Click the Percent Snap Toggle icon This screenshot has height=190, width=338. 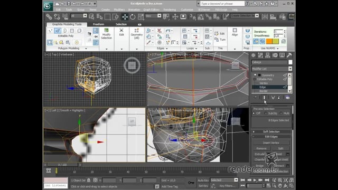[x=208, y=16]
